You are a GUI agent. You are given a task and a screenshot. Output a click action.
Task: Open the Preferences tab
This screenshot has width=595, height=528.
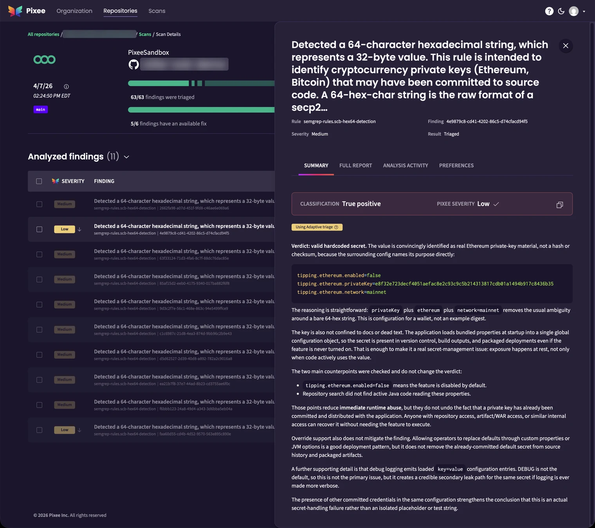click(x=456, y=166)
